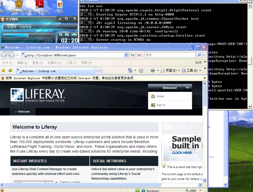Expand the command bar overflow chevron

pos(205,68)
